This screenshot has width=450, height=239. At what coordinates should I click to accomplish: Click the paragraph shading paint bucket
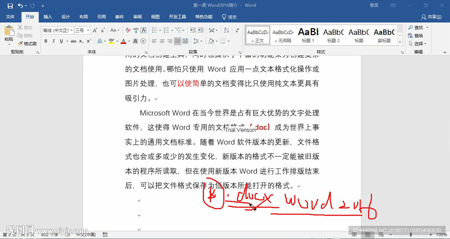[x=211, y=41]
